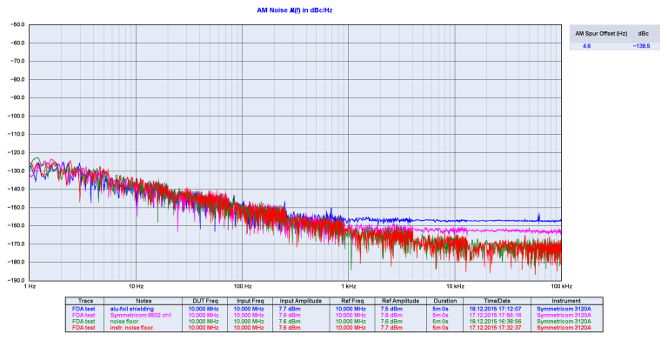668x347 pixels.
Task: Click the Ref Amplitude column header
Action: coord(400,301)
